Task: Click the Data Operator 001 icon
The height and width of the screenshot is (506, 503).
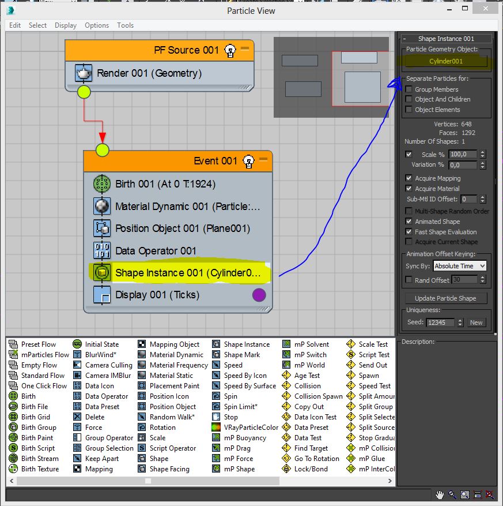Action: [x=102, y=250]
